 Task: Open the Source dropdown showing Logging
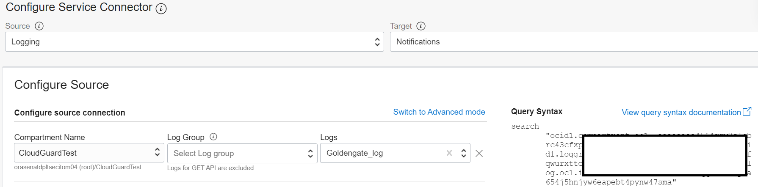click(x=194, y=42)
